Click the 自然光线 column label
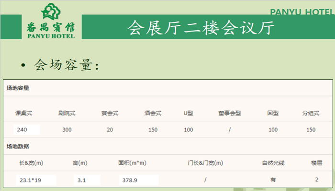The height and width of the screenshot is (191, 335). tap(273, 163)
